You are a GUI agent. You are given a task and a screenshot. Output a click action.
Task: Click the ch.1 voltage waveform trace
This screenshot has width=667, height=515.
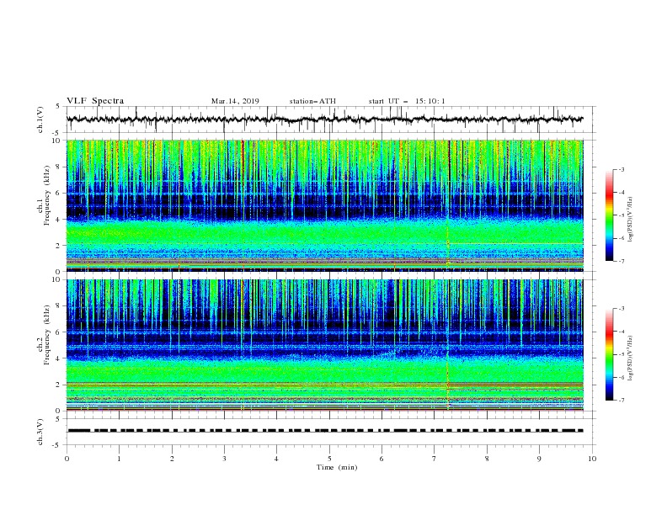click(324, 119)
